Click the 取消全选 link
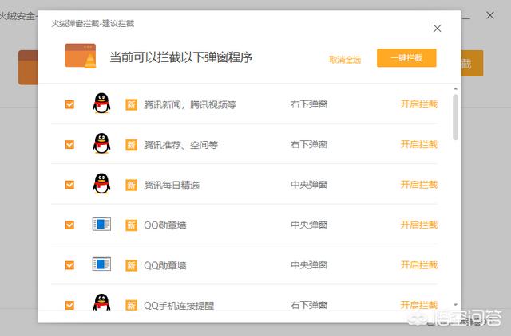 click(345, 59)
